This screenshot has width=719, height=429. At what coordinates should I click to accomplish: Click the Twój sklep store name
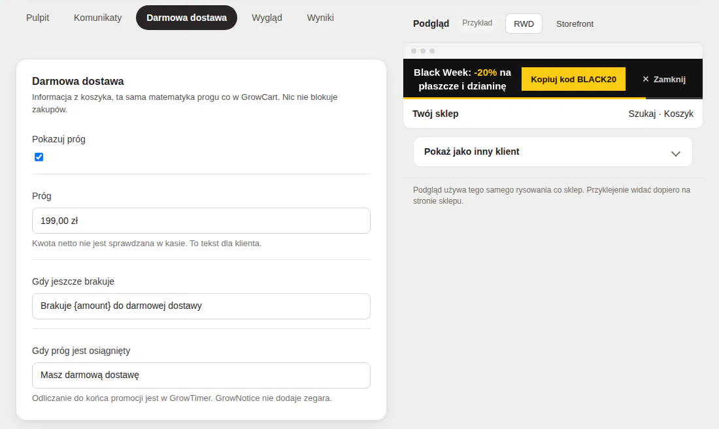click(435, 114)
